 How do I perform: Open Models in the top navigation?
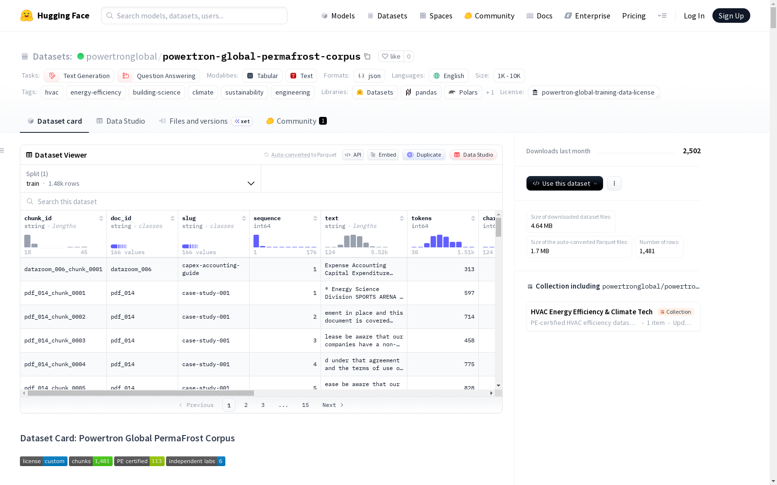coord(338,16)
